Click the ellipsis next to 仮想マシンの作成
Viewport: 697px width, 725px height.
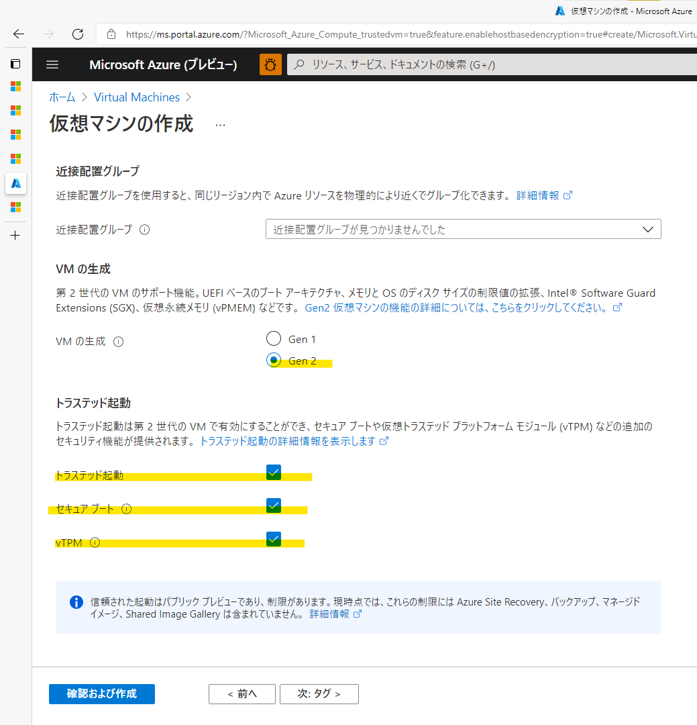(x=220, y=124)
